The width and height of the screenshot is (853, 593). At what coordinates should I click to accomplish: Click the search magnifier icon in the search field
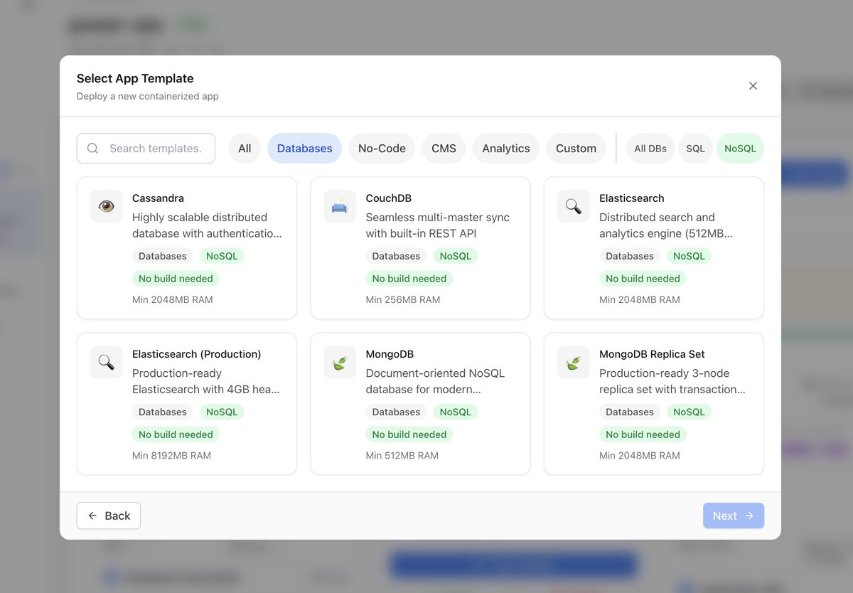click(92, 149)
